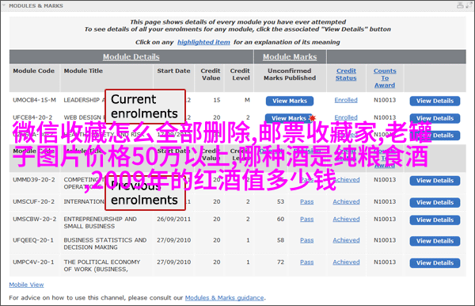Image resolution: width=475 pixels, height=306 pixels.
Task: Click Pass link for UMSCUF-20-2
Action: tap(307, 201)
